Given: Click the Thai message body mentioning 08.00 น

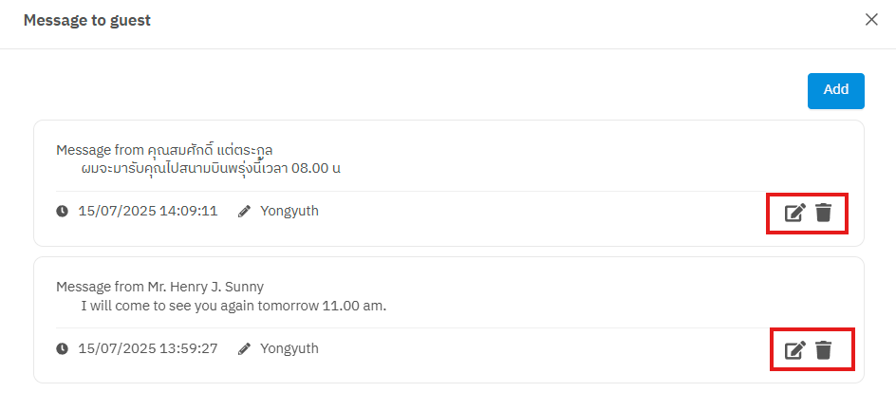Looking at the screenshot, I should click(211, 169).
